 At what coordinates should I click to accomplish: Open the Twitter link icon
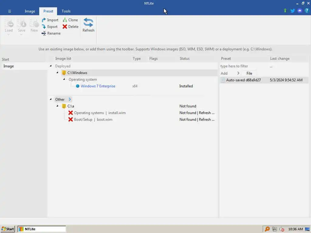coord(292,11)
